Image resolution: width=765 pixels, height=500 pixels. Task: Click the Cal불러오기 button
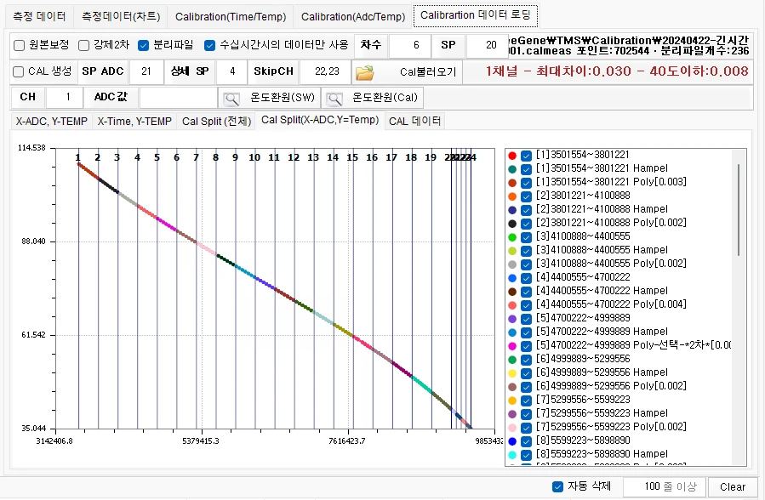[x=407, y=72]
